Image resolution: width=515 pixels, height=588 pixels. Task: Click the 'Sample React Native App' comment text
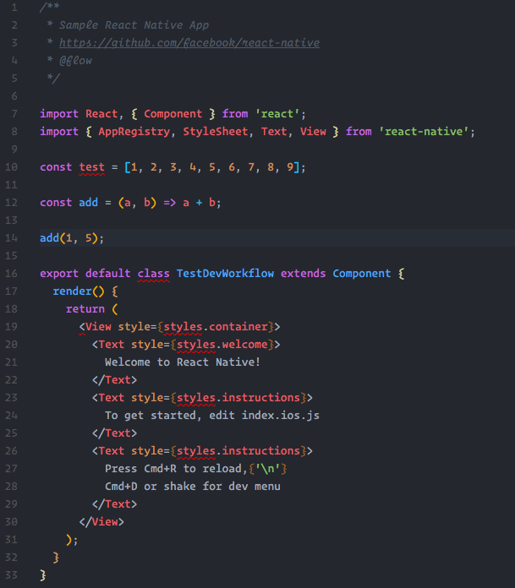pyautogui.click(x=134, y=25)
